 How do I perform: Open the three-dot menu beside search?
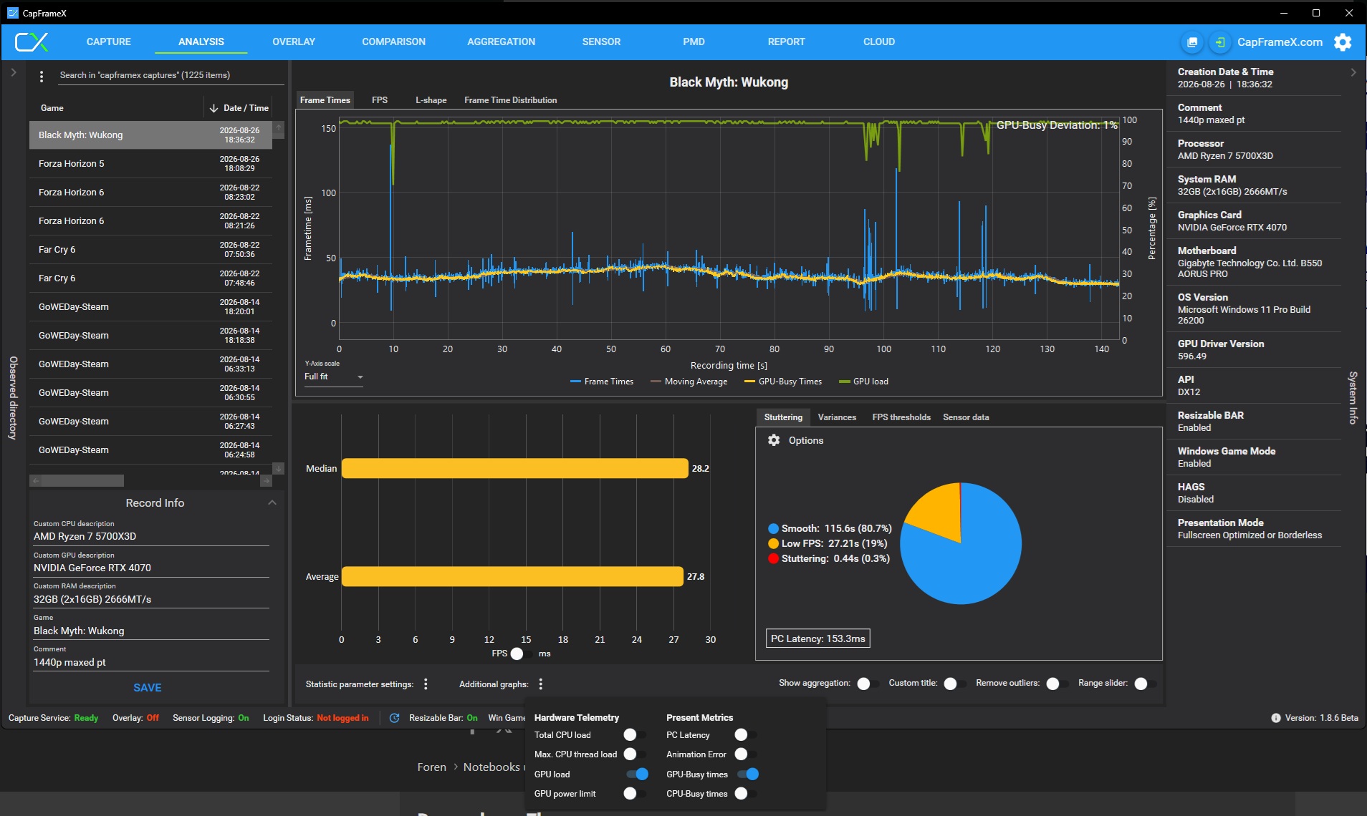42,76
